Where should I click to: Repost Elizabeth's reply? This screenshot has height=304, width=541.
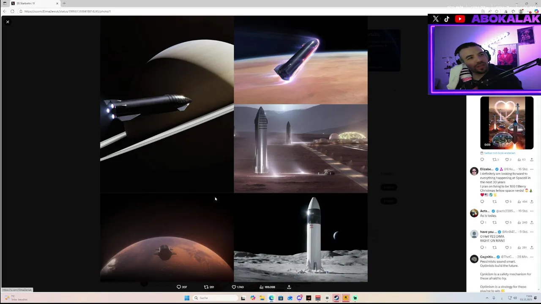pyautogui.click(x=495, y=201)
